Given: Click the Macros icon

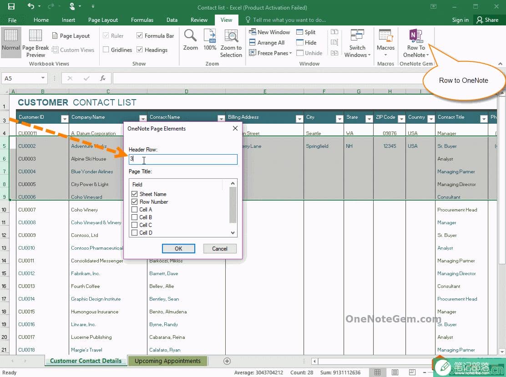Looking at the screenshot, I should point(385,35).
